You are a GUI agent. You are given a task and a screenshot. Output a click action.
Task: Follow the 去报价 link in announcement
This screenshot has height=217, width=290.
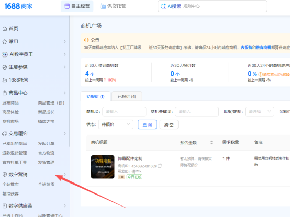pos(247,48)
